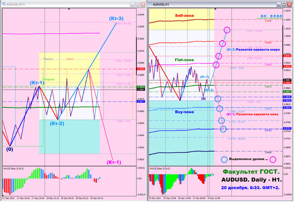Click the AUDUSD,H1 window title icon

[150, 4]
